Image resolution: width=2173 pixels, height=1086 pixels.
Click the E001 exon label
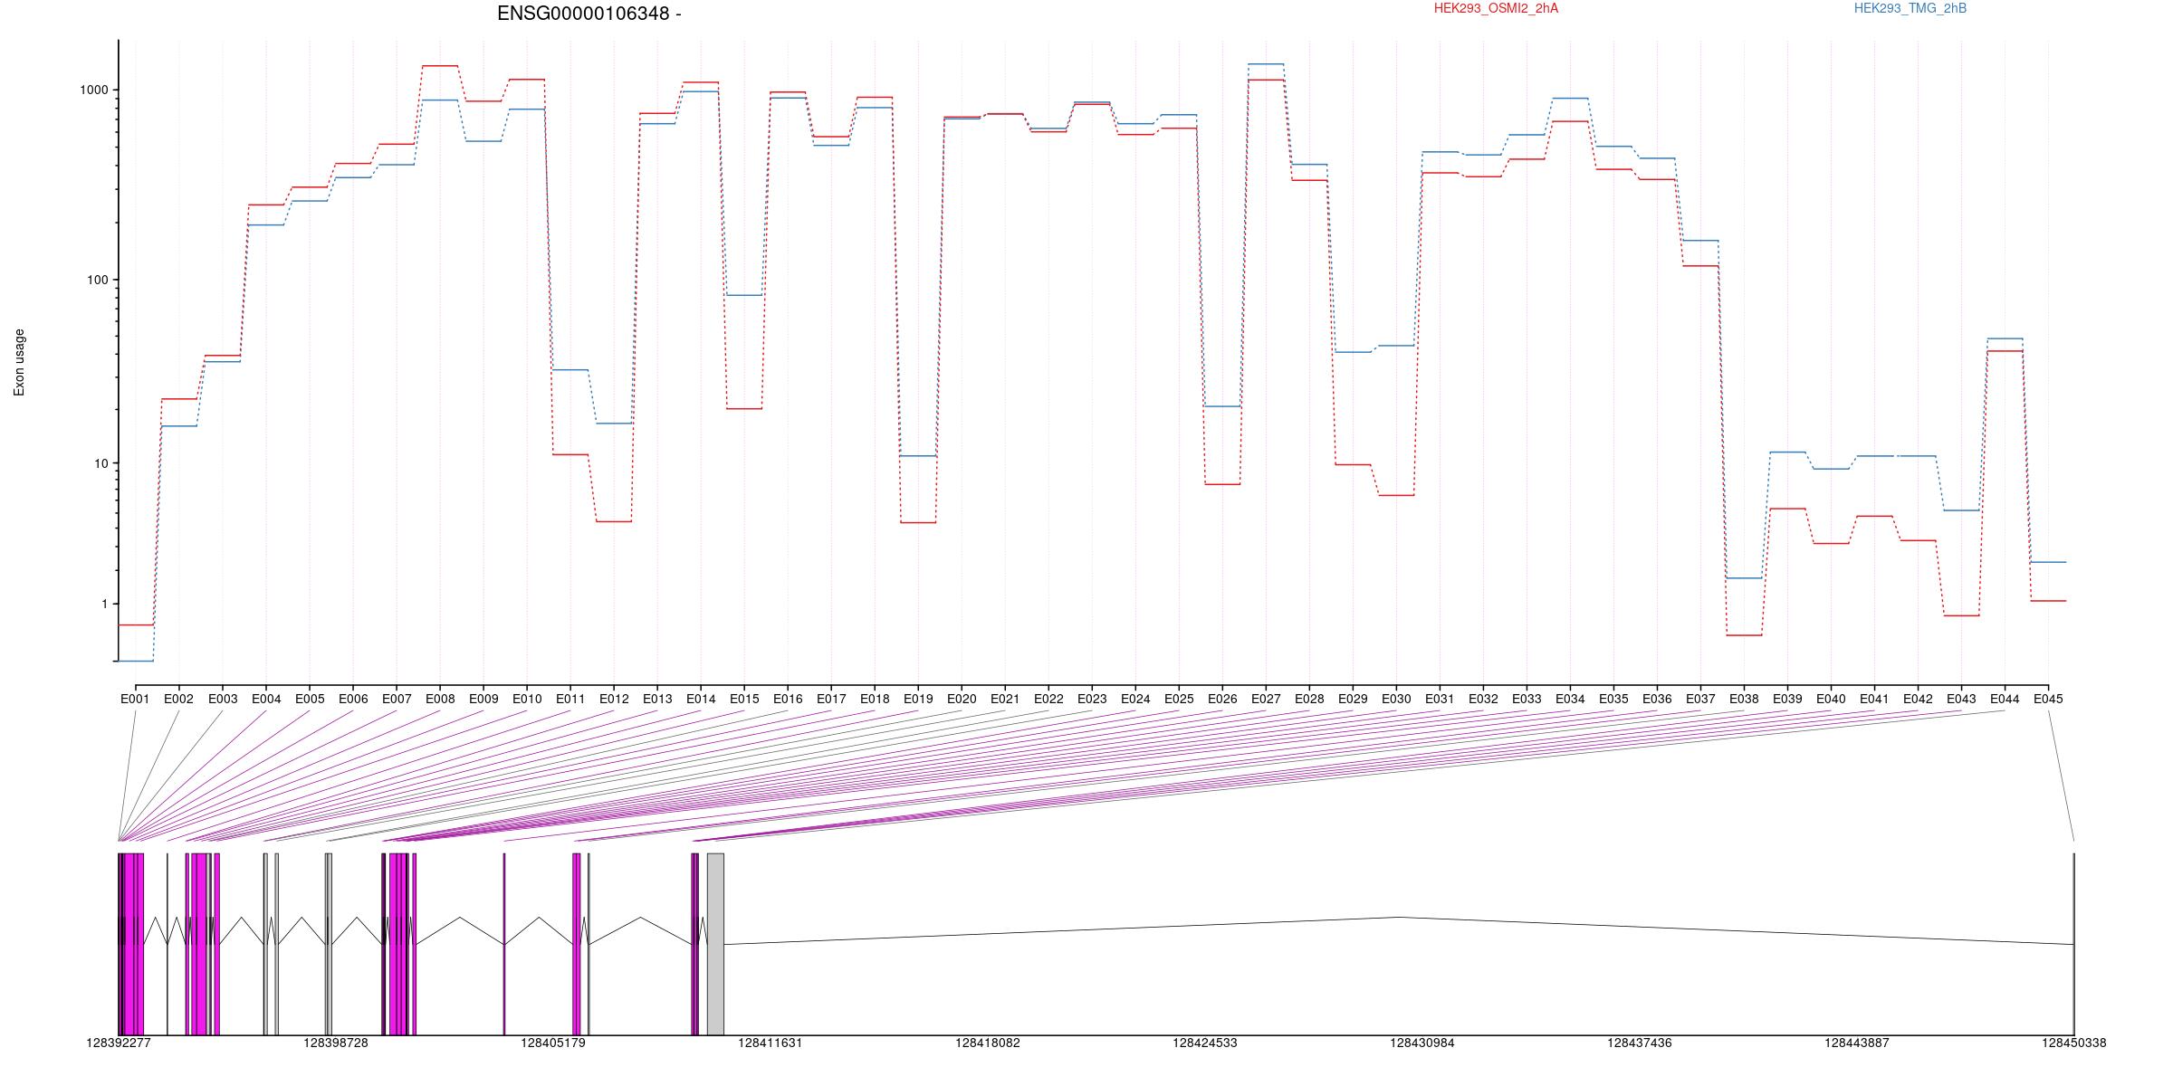tap(135, 699)
